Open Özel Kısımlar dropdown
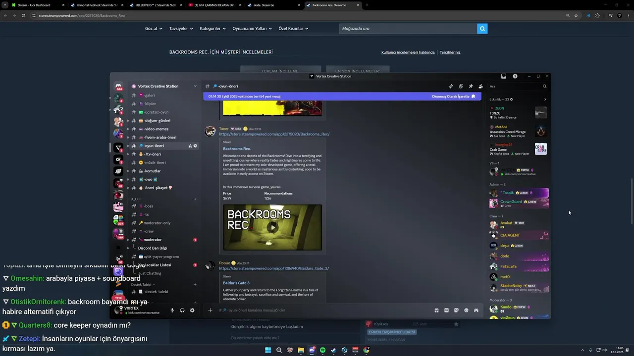The height and width of the screenshot is (356, 634). pyautogui.click(x=293, y=29)
